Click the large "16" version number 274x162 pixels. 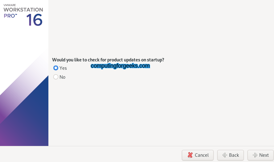[x=34, y=20]
